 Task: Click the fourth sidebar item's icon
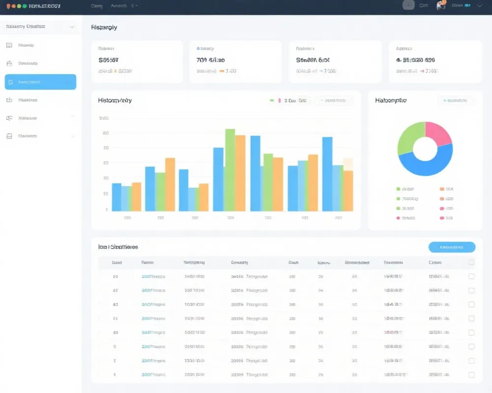pyautogui.click(x=9, y=100)
